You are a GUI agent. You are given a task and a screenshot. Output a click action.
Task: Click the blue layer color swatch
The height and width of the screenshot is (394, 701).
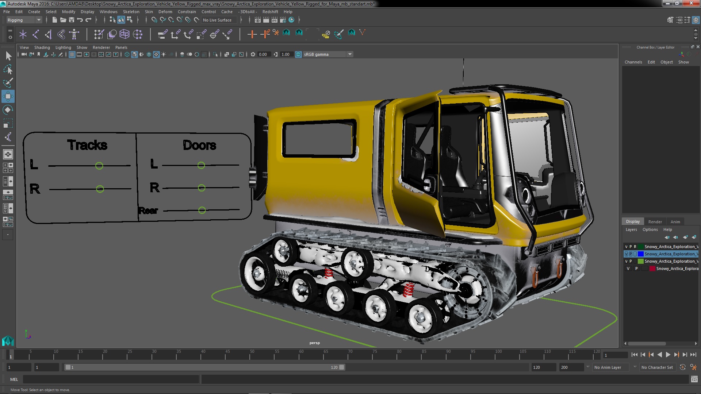point(641,254)
